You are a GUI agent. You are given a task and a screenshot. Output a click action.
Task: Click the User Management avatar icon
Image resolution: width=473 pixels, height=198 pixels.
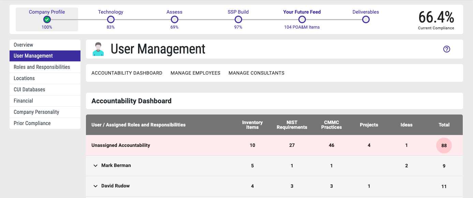pos(98,49)
